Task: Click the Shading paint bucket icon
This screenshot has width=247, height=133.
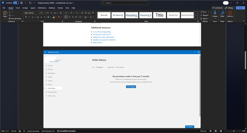Action: tap(86, 17)
